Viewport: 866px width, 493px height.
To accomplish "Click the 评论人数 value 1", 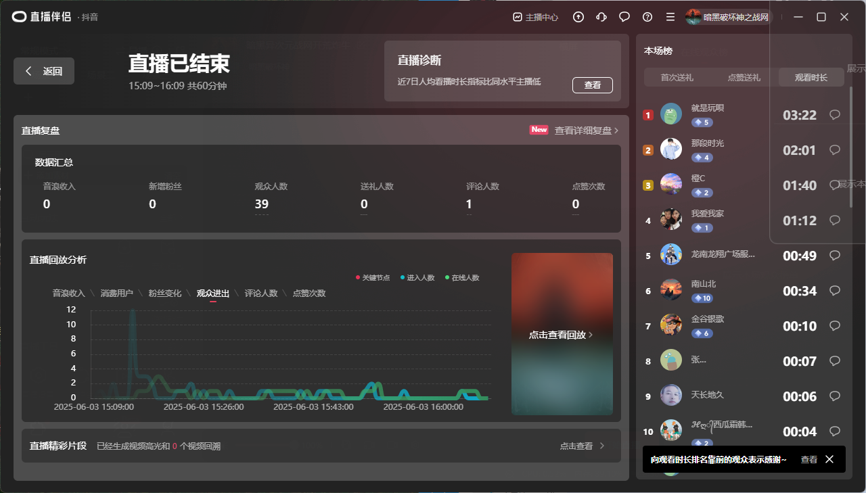I will pos(469,204).
